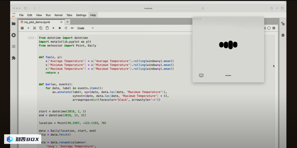The width and height of the screenshot is (297, 148).
Task: Click 'from meteostat import Point, Daily' line
Action: 67,46
